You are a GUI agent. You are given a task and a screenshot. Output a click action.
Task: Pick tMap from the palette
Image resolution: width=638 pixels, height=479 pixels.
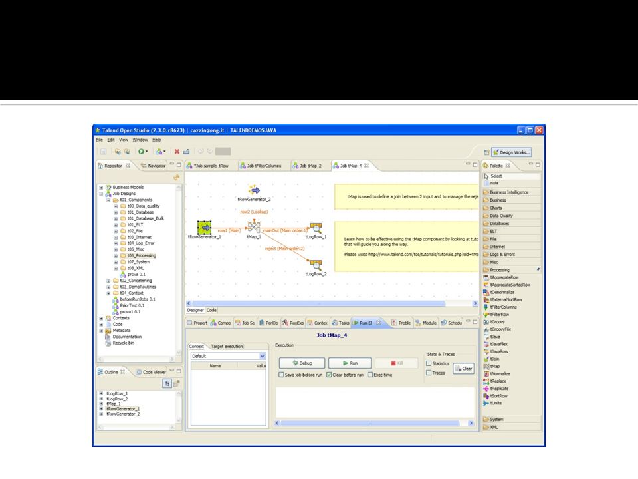pyautogui.click(x=492, y=366)
